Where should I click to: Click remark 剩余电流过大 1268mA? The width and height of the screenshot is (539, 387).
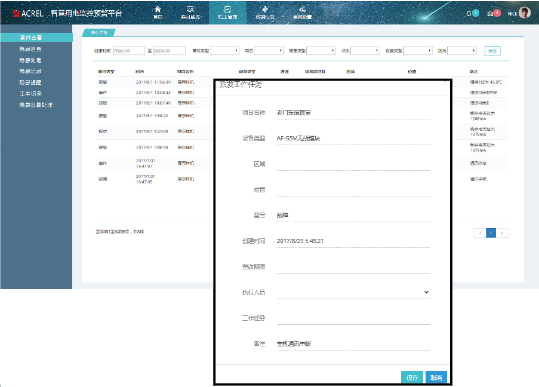click(x=482, y=116)
